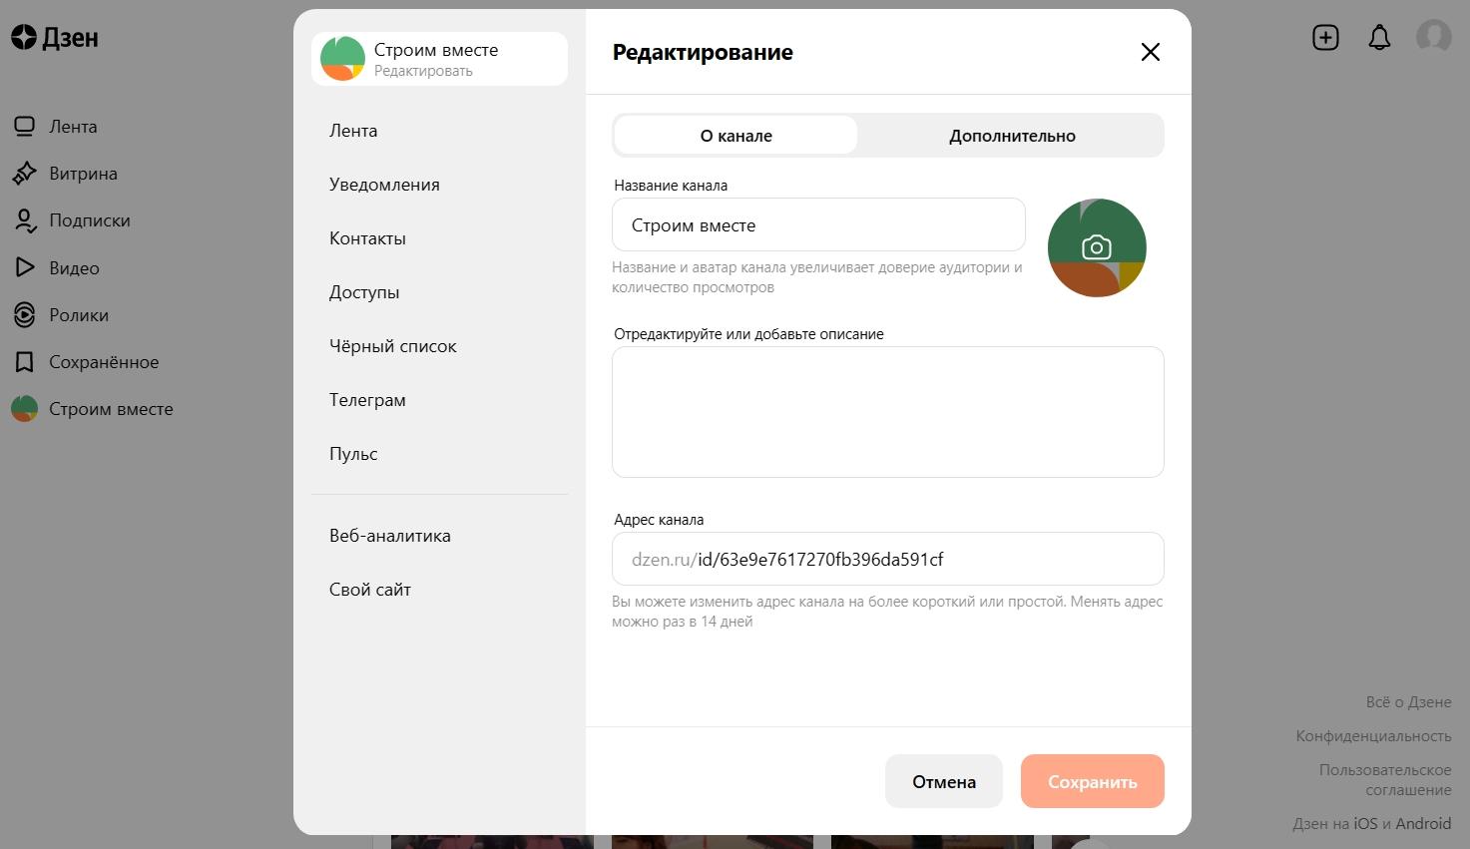
Task: Click the Название канала label
Action: click(671, 186)
